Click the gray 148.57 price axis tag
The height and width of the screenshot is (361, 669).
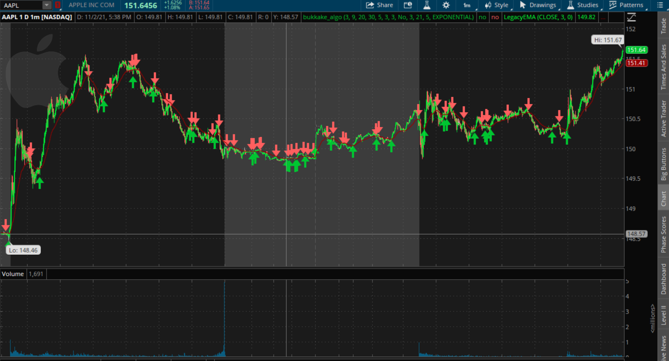(x=636, y=234)
